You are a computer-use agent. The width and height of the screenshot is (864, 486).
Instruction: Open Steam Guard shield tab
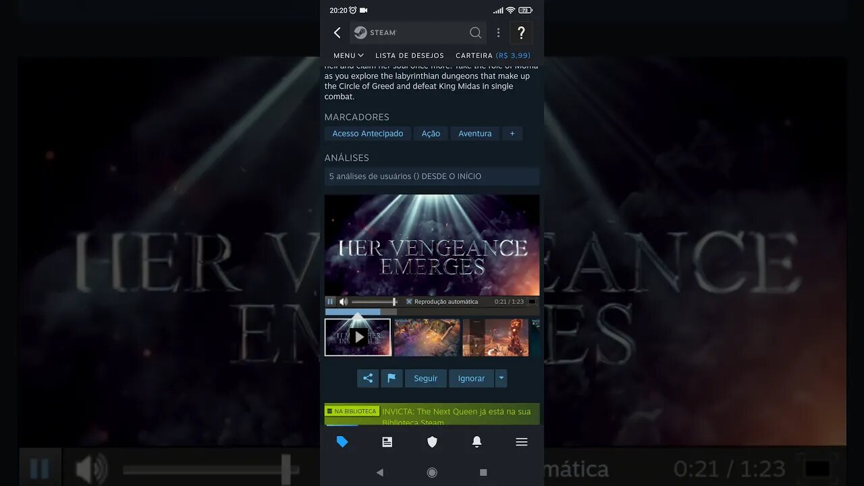tap(432, 441)
